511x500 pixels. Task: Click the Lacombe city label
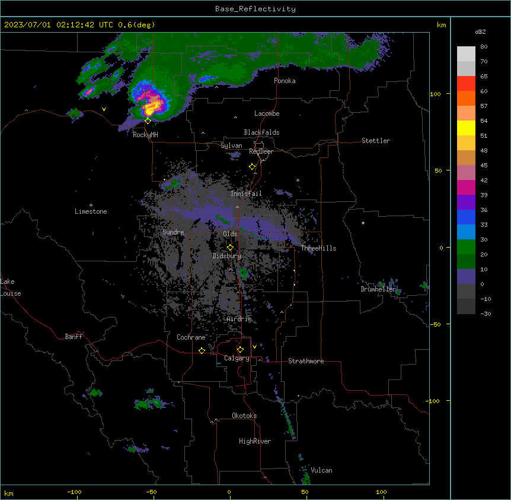pyautogui.click(x=267, y=113)
